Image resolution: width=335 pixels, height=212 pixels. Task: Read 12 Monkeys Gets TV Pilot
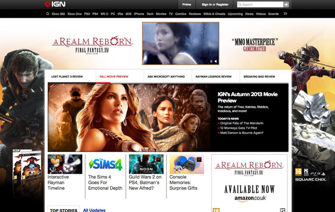pyautogui.click(x=239, y=128)
